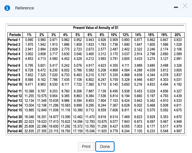
Task: Click value 9.954 for Period 12 at 3%
Action: pos(54,96)
